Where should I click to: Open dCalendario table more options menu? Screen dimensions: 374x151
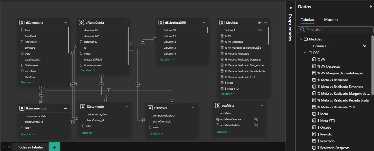pyautogui.click(x=66, y=23)
